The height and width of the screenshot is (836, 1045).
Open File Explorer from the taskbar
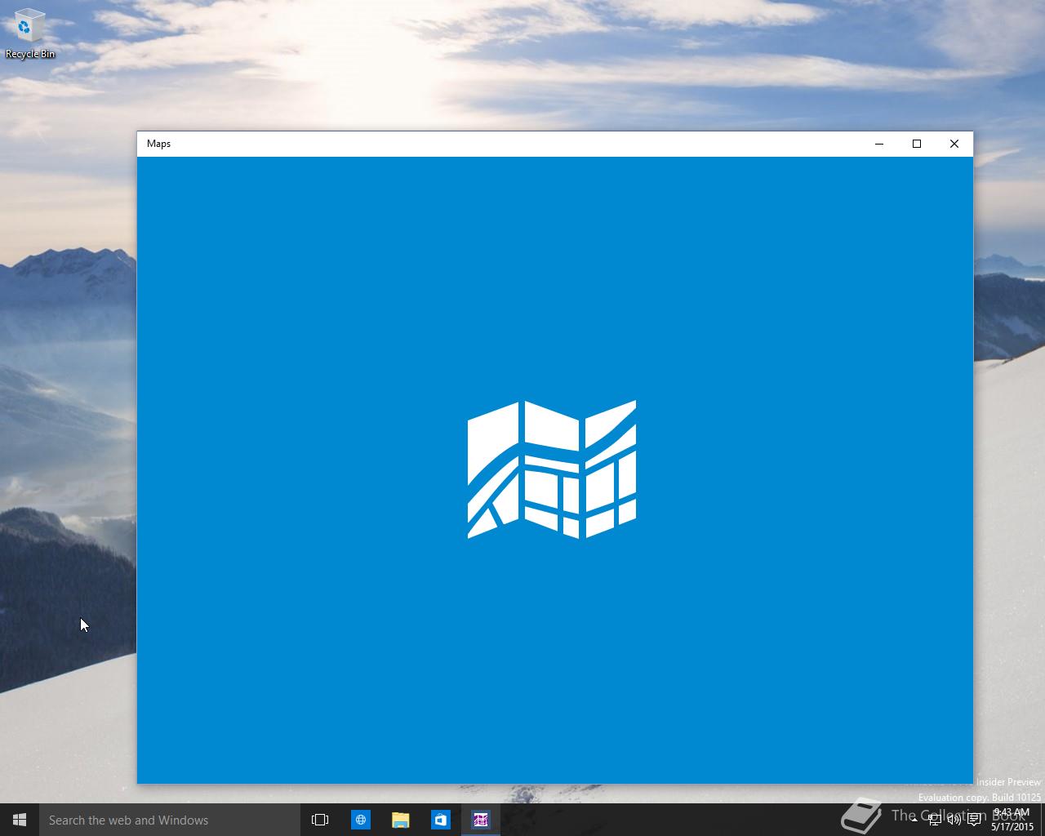(x=400, y=820)
